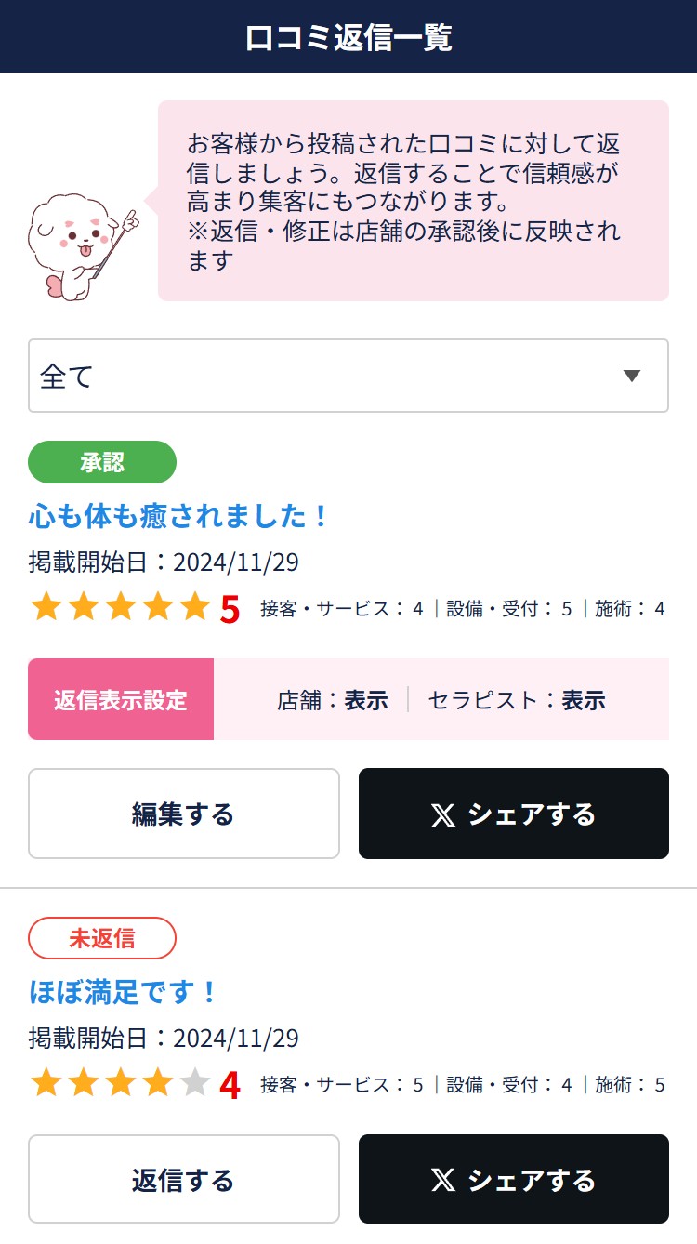Click the 返信表示設定 pink label

(x=121, y=700)
